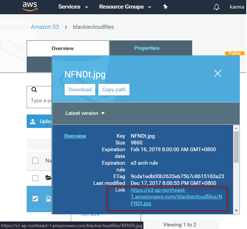Viewport: 247px width, 229px height.
Task: Click the panel scrollbar down arrow
Action: [x=236, y=211]
